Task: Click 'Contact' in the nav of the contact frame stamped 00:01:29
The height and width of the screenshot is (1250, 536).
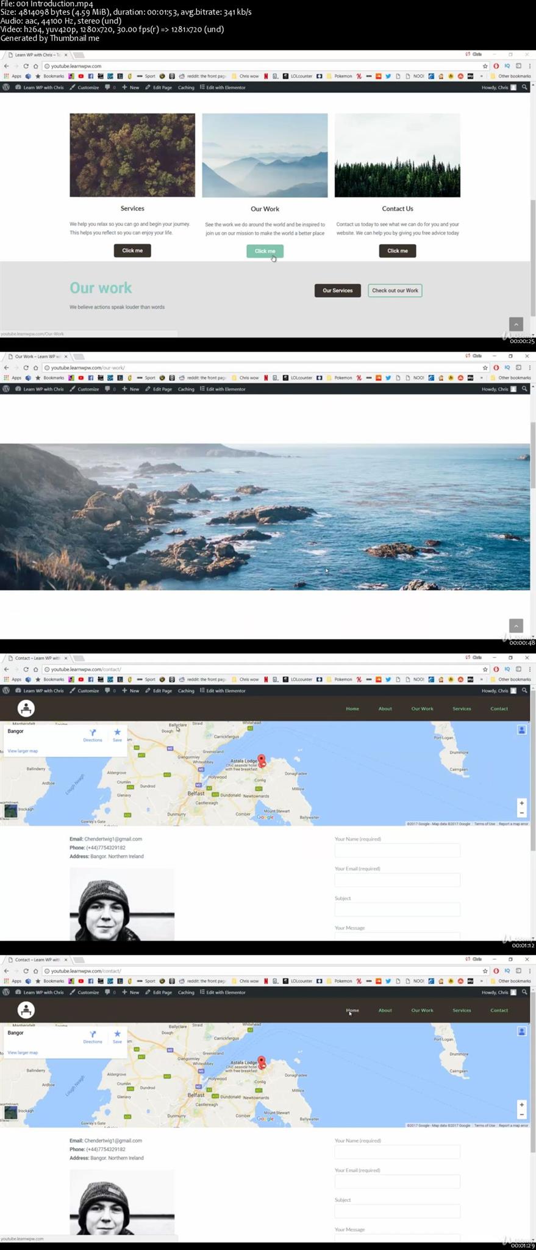Action: pos(499,1010)
